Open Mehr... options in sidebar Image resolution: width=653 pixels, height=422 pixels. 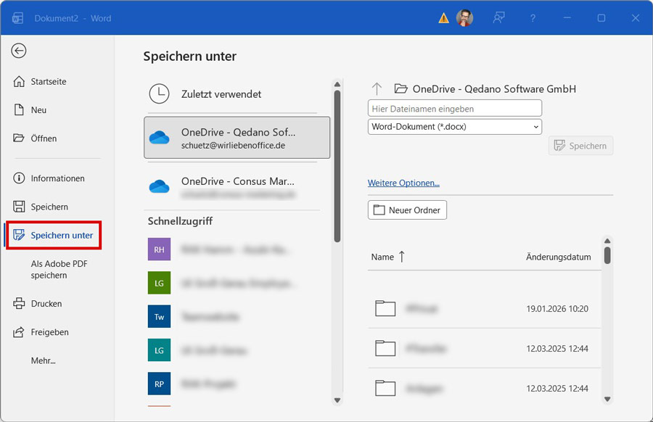coord(44,360)
